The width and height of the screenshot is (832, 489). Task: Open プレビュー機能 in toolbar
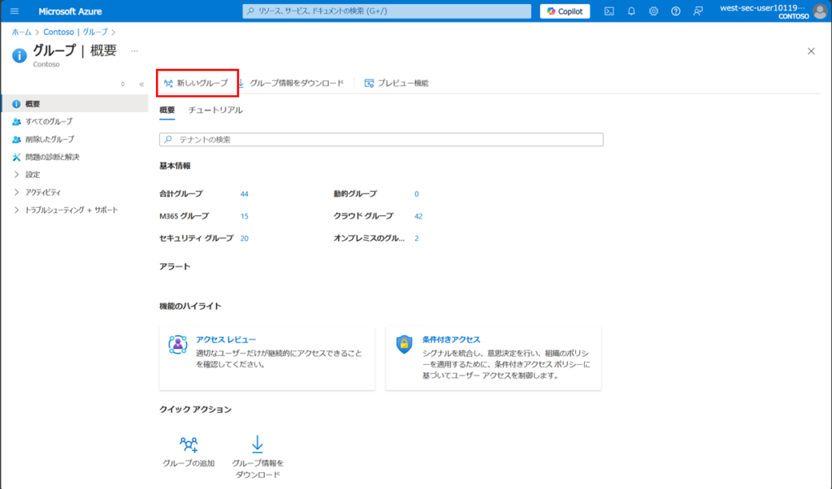[x=396, y=83]
